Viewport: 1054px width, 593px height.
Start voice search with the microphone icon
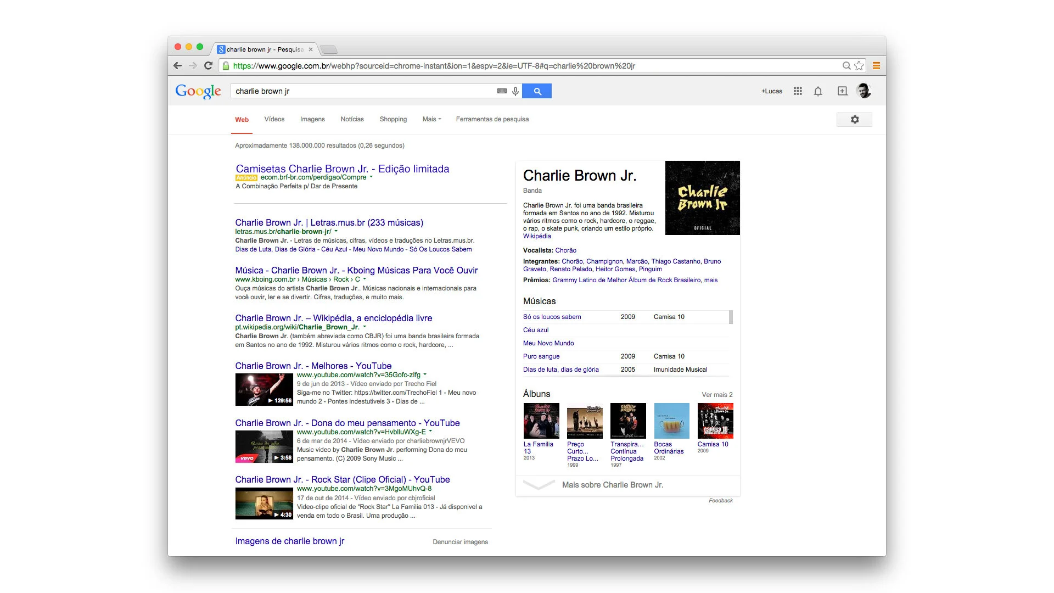515,91
